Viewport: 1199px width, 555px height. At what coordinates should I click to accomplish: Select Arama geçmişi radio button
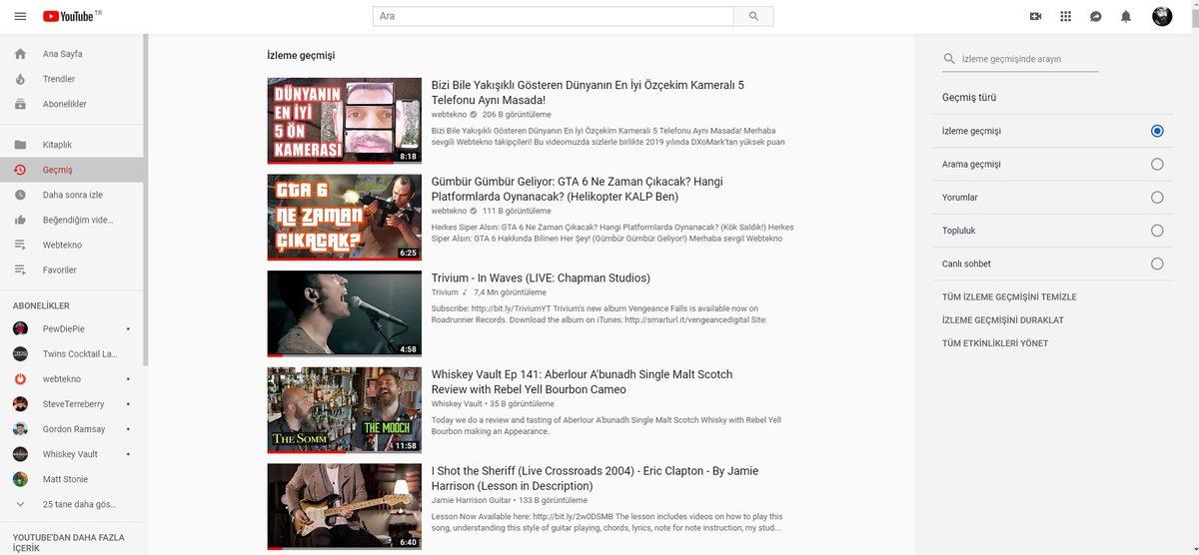click(x=1157, y=164)
